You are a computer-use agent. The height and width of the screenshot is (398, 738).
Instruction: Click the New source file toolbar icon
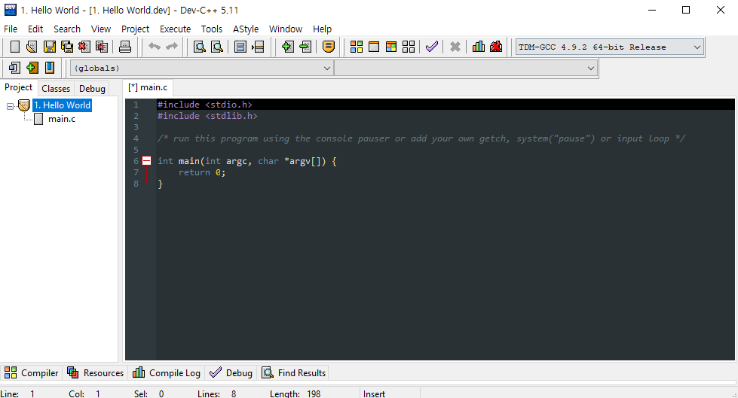point(14,47)
